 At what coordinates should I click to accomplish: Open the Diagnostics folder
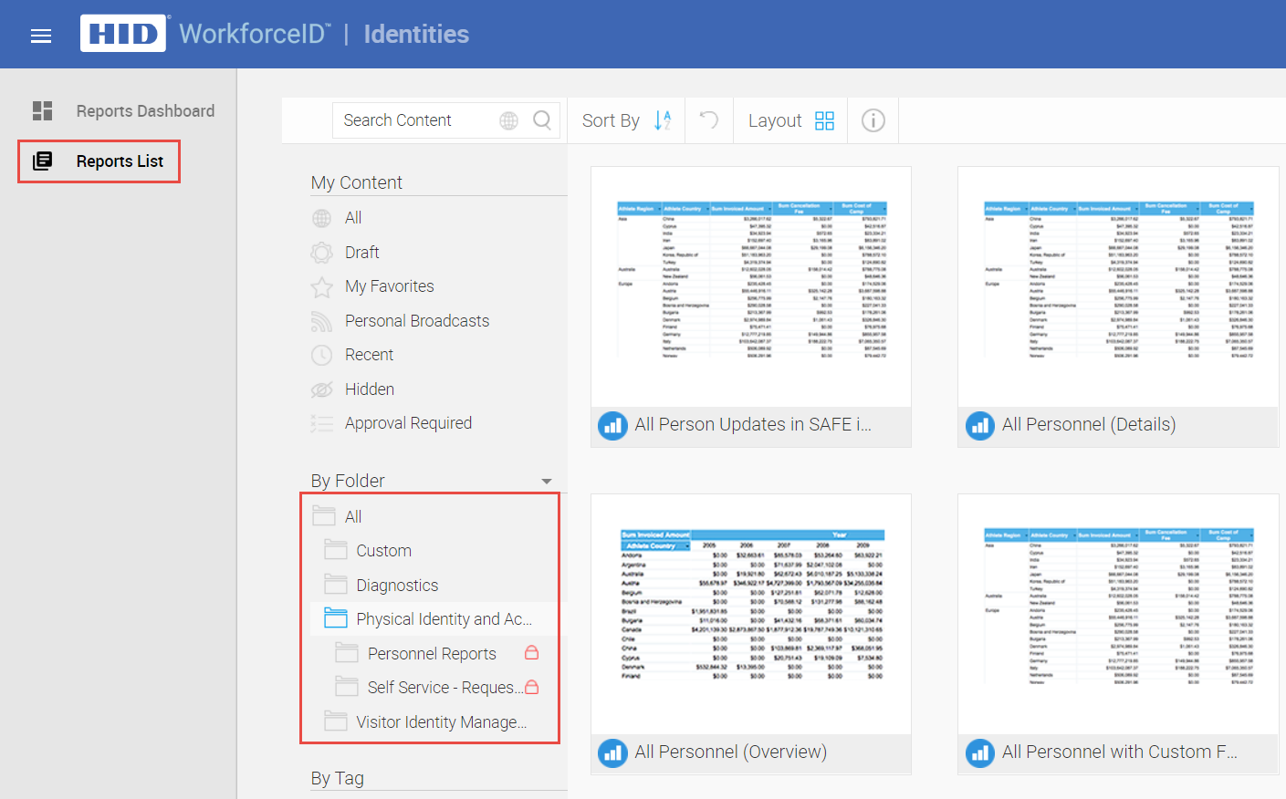(x=397, y=586)
